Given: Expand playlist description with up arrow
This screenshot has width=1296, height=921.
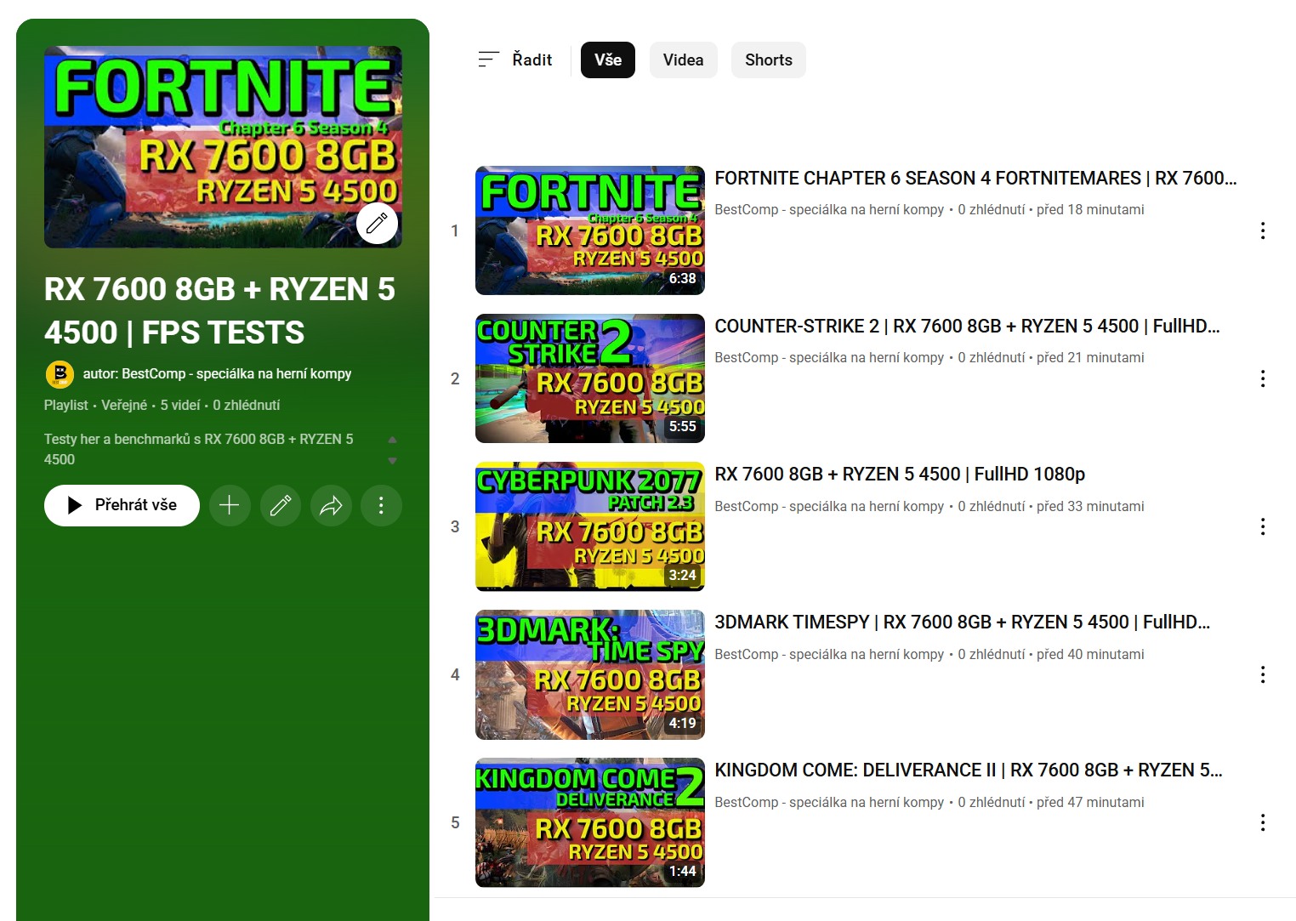Looking at the screenshot, I should 392,440.
